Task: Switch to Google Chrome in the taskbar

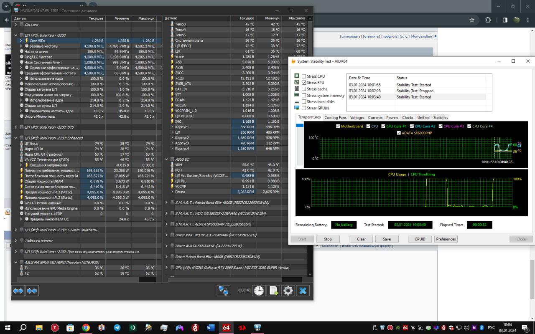Action: click(86, 328)
